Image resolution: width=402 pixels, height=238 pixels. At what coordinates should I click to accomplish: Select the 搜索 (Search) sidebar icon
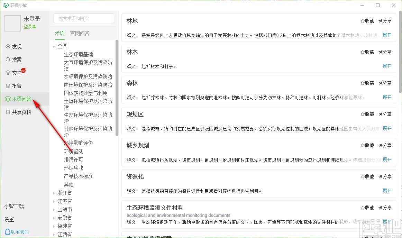14,59
